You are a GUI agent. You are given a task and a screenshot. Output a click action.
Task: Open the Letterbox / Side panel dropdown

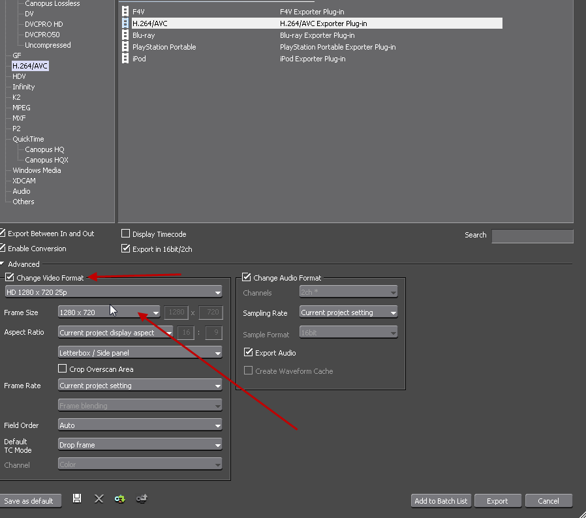(x=140, y=353)
